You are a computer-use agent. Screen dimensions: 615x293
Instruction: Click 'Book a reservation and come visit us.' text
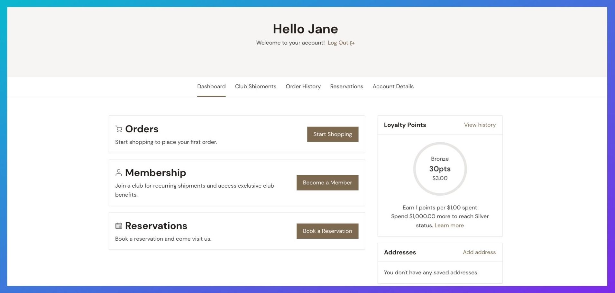pyautogui.click(x=163, y=239)
